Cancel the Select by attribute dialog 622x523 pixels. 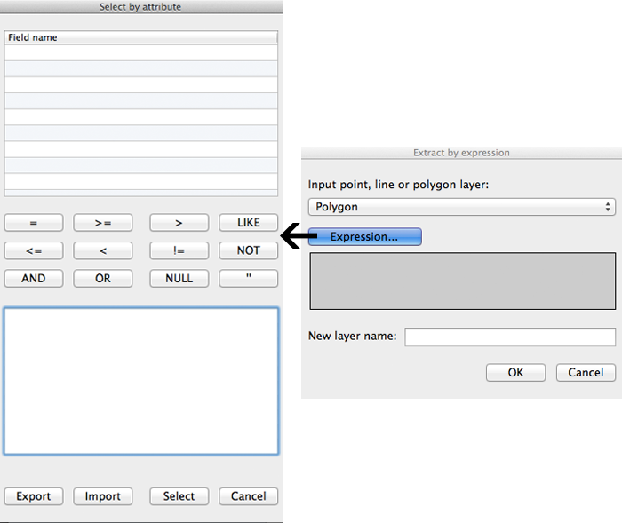tap(248, 496)
